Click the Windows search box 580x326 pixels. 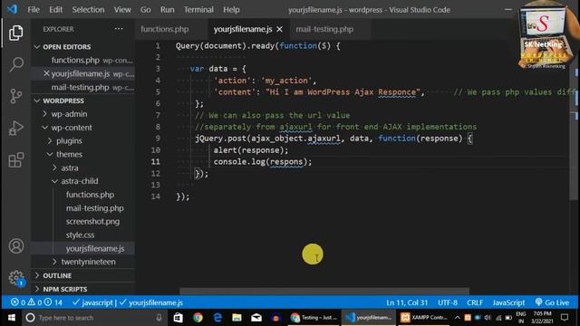point(94,318)
